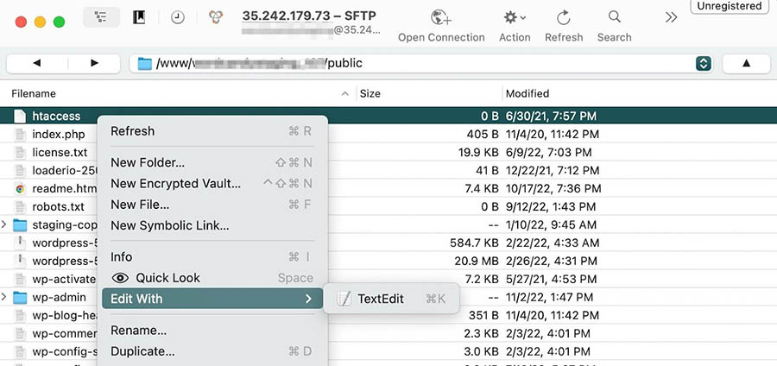Navigate forward with the right arrow
The height and width of the screenshot is (366, 777).
click(x=94, y=63)
